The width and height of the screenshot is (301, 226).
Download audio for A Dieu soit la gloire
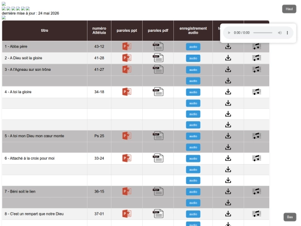(228, 58)
